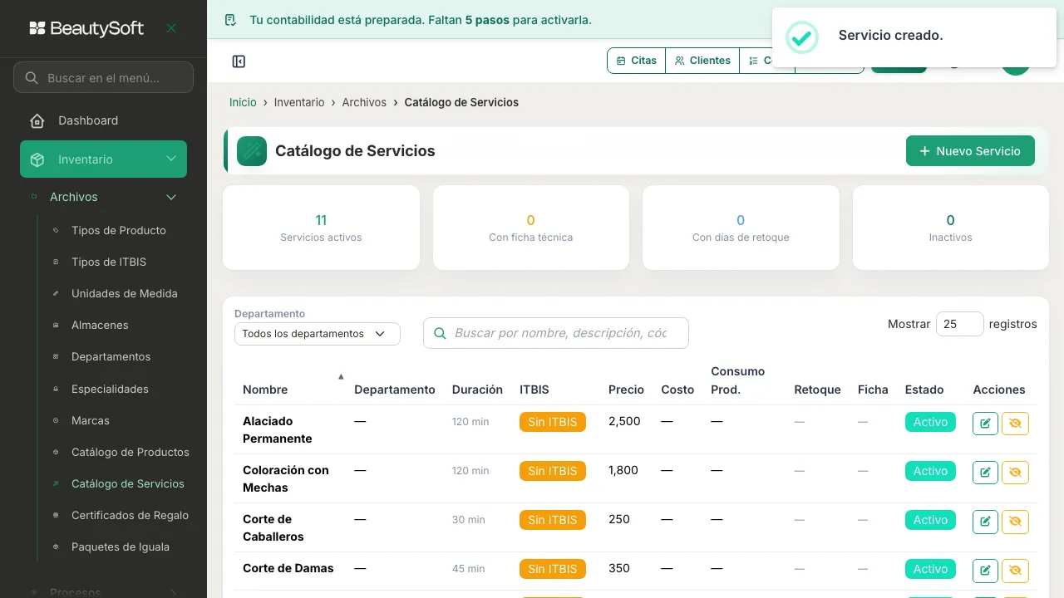This screenshot has height=598, width=1064.
Task: Click the Servicios activos stat card
Action: pos(321,228)
